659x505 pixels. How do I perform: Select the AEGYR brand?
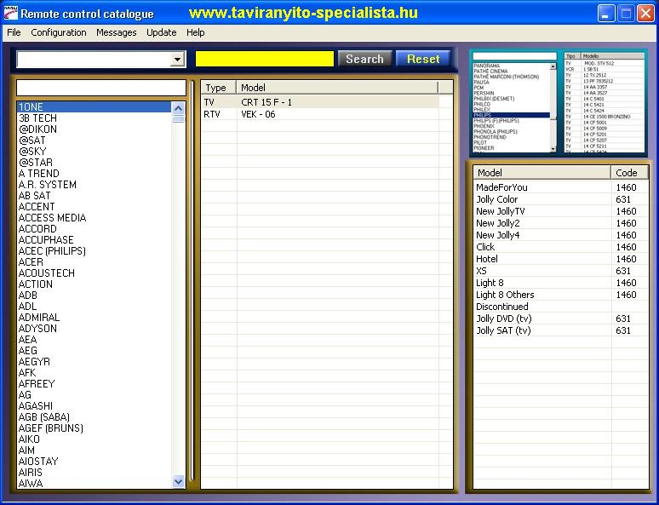(x=95, y=362)
